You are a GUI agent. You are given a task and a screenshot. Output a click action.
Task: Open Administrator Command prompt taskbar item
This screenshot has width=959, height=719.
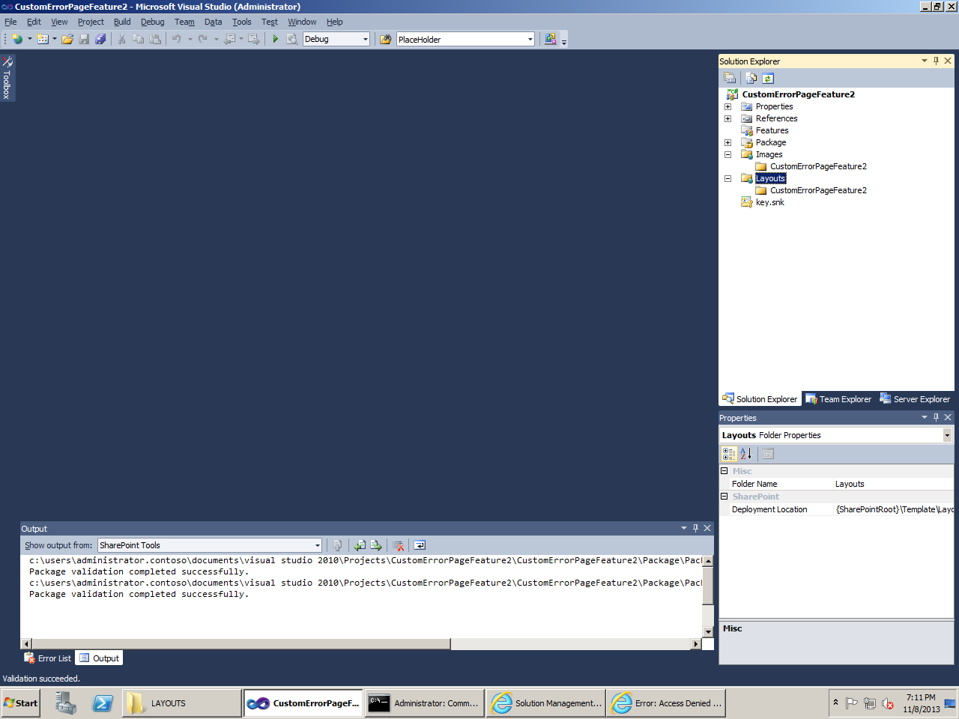point(423,703)
